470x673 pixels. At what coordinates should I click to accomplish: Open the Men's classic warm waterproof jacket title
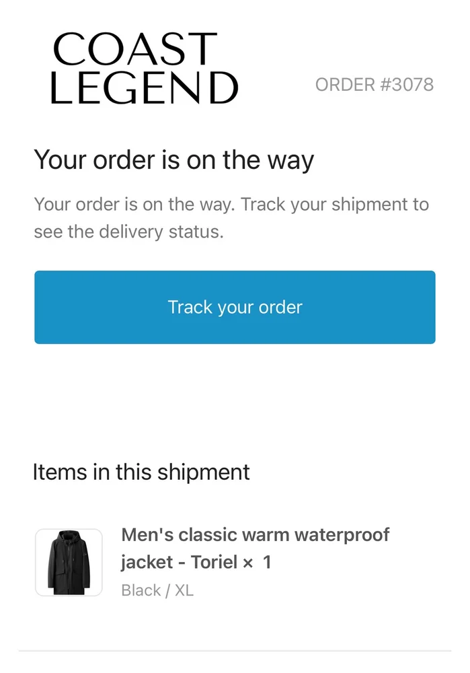255,548
